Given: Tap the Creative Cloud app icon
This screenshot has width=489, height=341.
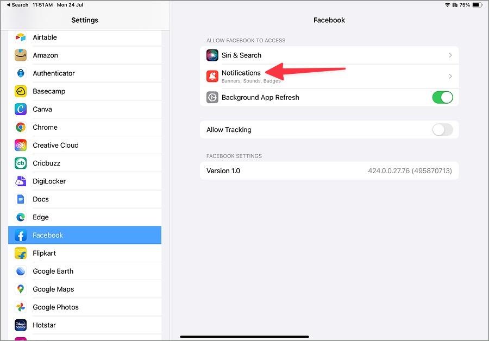Looking at the screenshot, I should (21, 146).
